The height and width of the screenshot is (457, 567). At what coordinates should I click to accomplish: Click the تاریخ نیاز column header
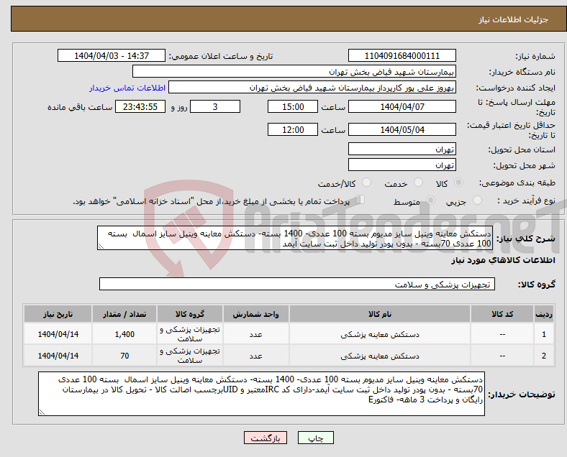pos(58,314)
